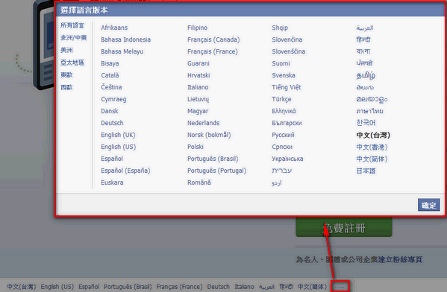
Task: Click the green 免費註冊 sign-up button
Action: pyautogui.click(x=344, y=227)
